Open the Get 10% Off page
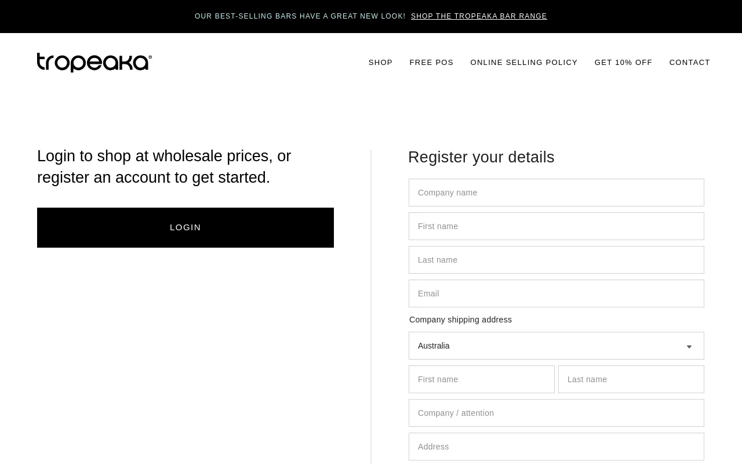Viewport: 742px width, 464px height. pyautogui.click(x=623, y=63)
